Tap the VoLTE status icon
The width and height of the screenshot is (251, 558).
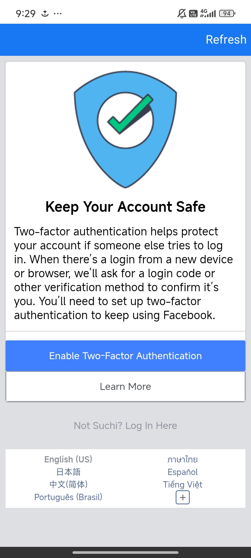[x=193, y=14]
